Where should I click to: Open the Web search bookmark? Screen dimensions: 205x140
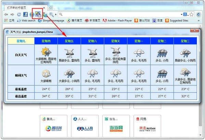(x=26, y=20)
